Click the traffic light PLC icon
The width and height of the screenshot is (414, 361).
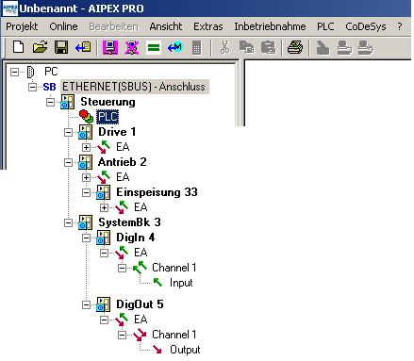click(86, 117)
